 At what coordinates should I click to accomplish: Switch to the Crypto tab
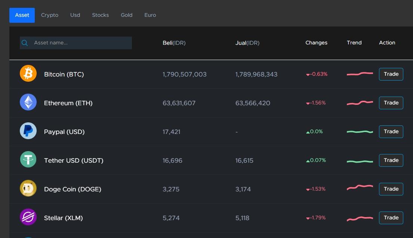pos(49,15)
